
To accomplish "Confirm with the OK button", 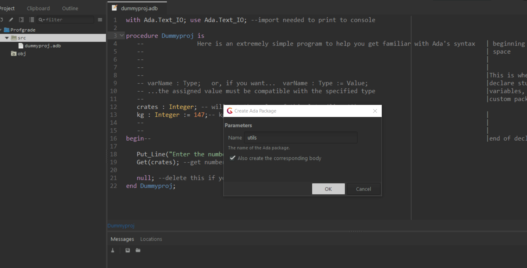I will click(328, 189).
